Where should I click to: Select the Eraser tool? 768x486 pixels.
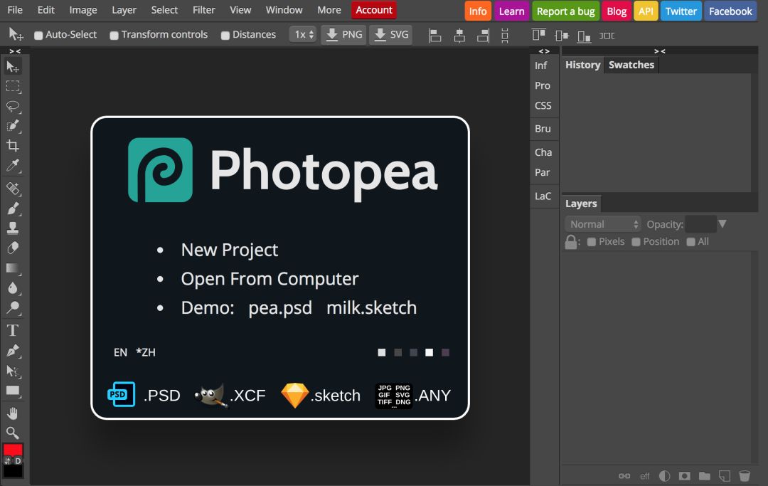[x=13, y=248]
